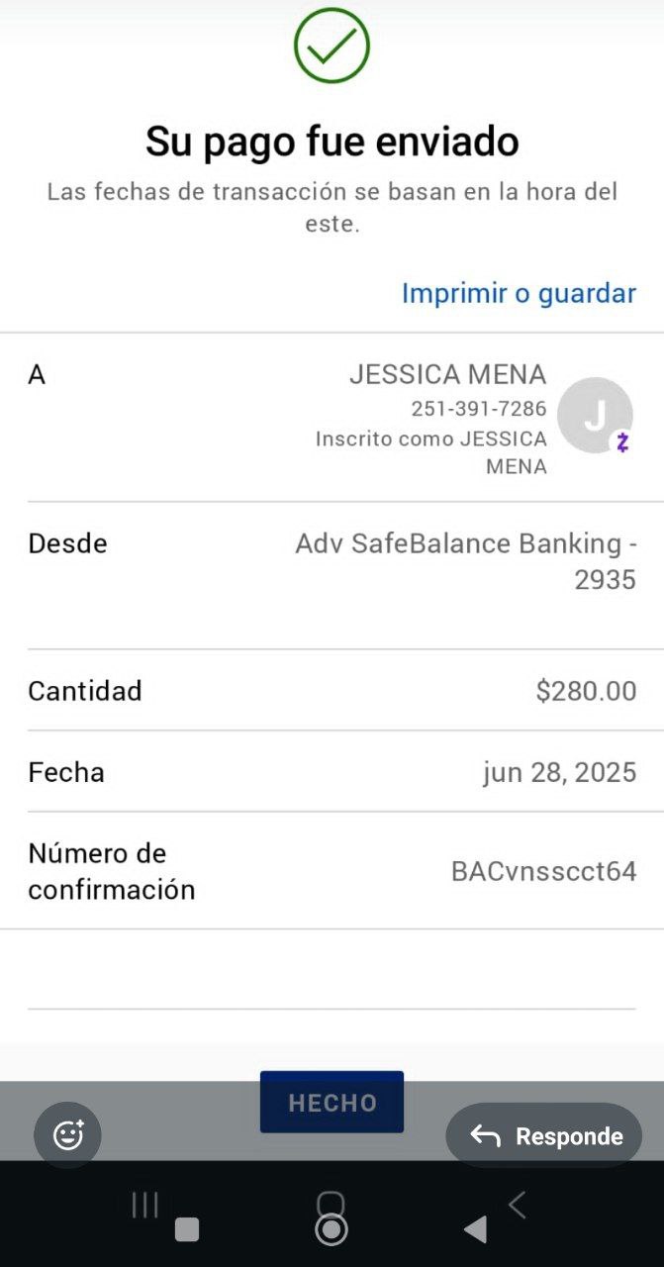Select the recipient name JESSICA MENA
664x1267 pixels.
(447, 374)
